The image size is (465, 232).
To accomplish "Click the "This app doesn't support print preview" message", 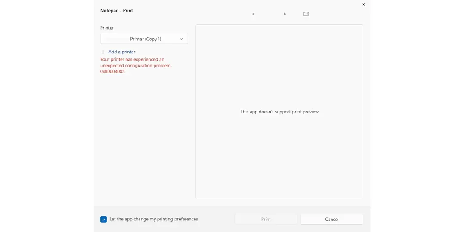I will click(279, 112).
